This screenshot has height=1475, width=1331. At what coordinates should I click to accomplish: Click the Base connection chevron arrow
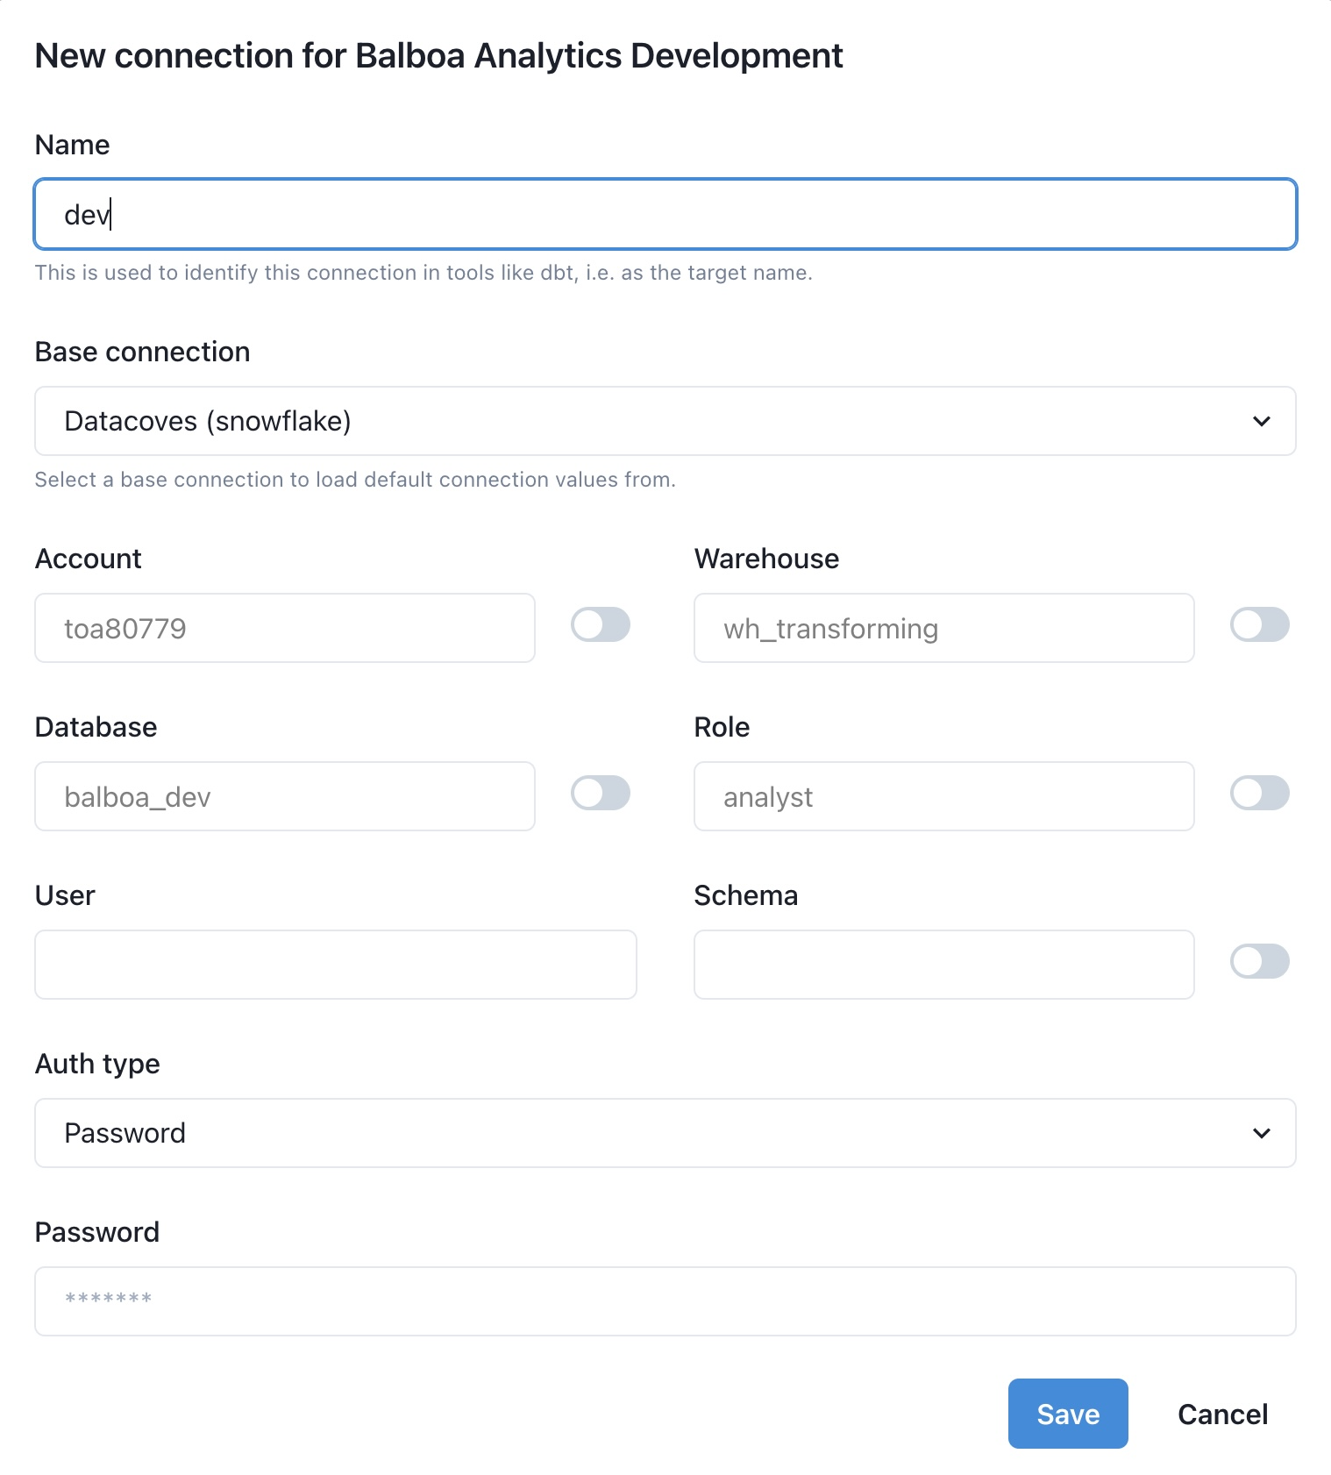pyautogui.click(x=1262, y=421)
